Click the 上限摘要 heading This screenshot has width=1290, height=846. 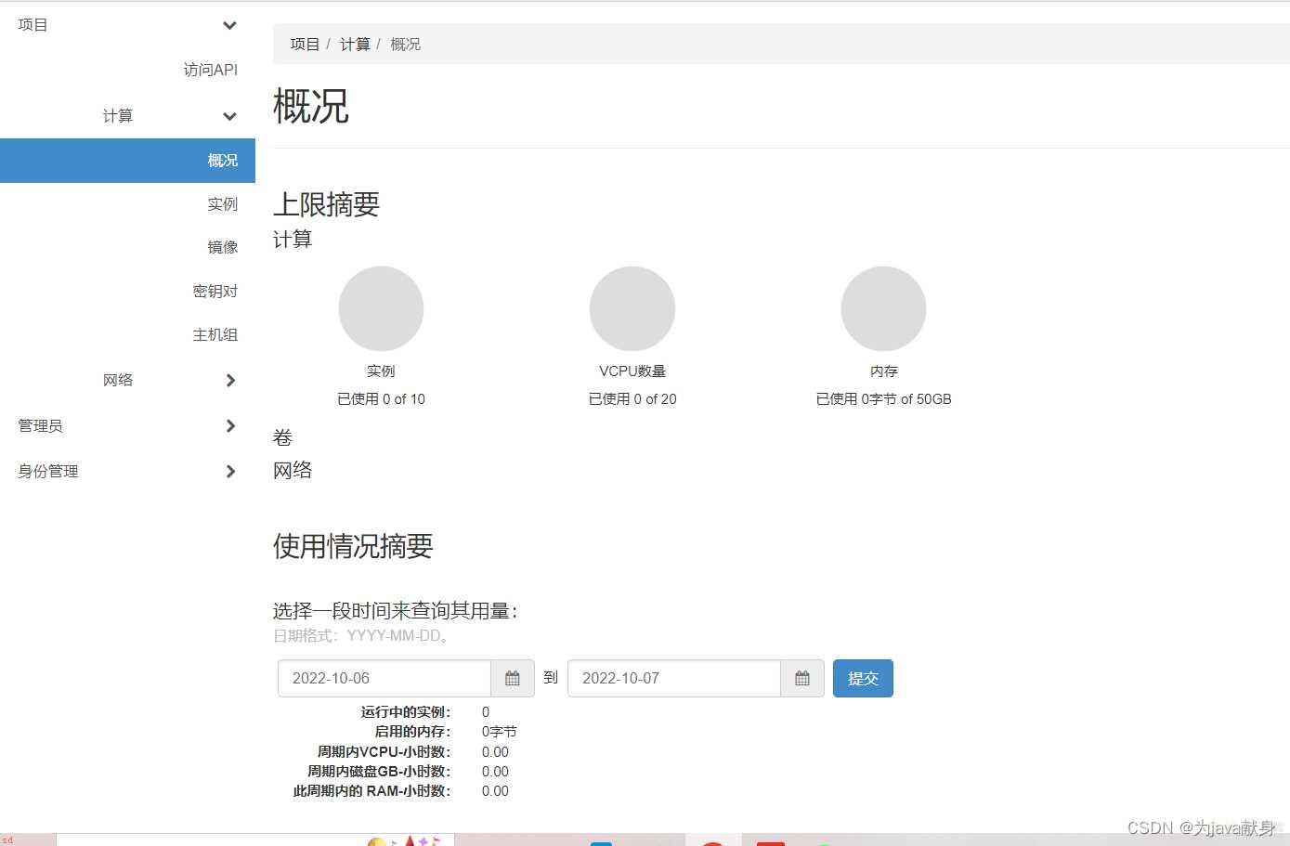pos(326,204)
